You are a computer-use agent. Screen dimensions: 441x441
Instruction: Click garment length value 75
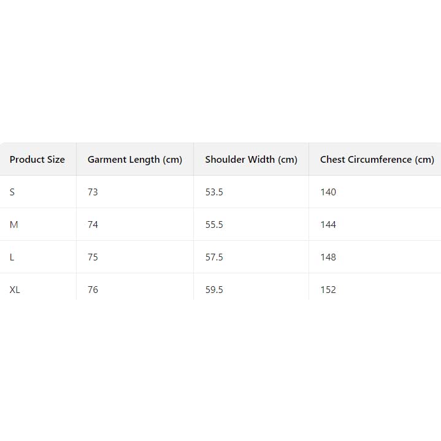coord(93,257)
